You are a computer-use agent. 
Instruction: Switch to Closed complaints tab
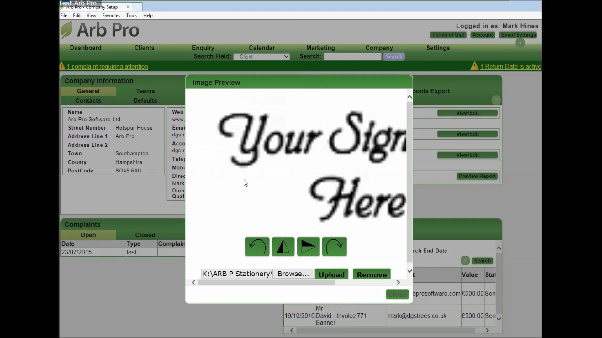coord(145,235)
